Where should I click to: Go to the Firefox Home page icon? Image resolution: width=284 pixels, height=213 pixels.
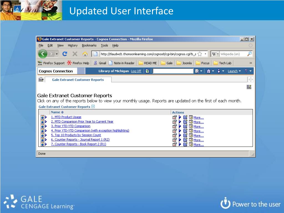[85, 54]
